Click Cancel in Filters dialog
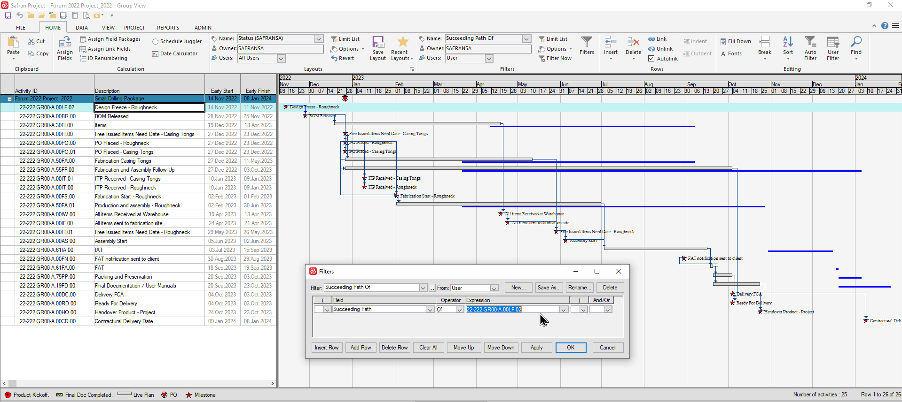 (607, 348)
